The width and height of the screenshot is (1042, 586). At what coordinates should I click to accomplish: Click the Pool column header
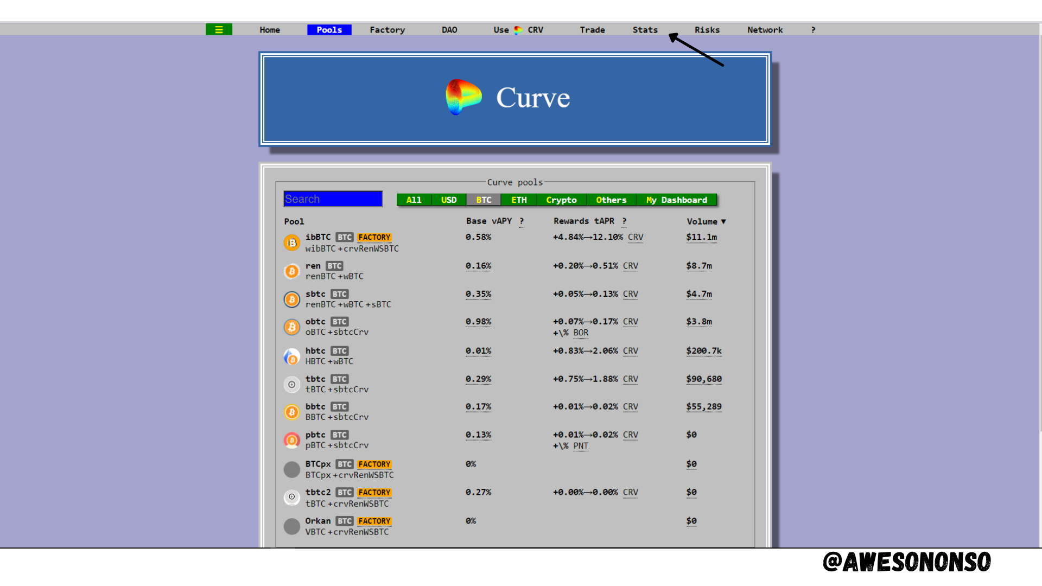(x=294, y=222)
